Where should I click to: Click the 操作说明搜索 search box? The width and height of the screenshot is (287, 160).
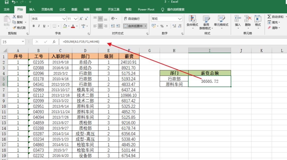pyautogui.click(x=176, y=9)
